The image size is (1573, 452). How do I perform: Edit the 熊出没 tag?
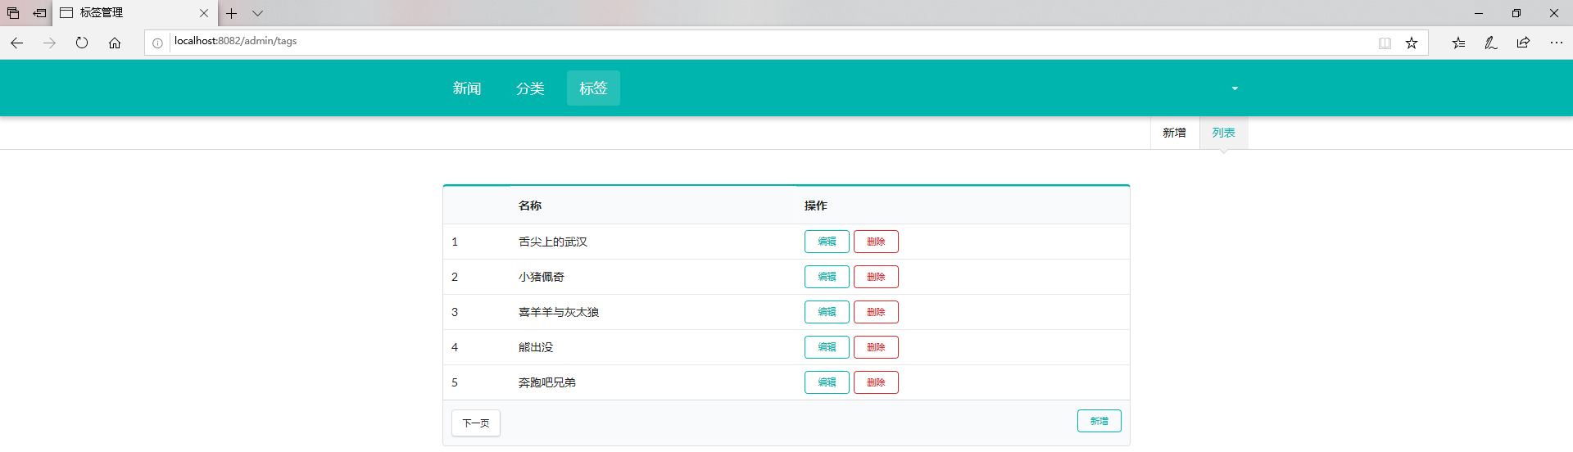(827, 347)
